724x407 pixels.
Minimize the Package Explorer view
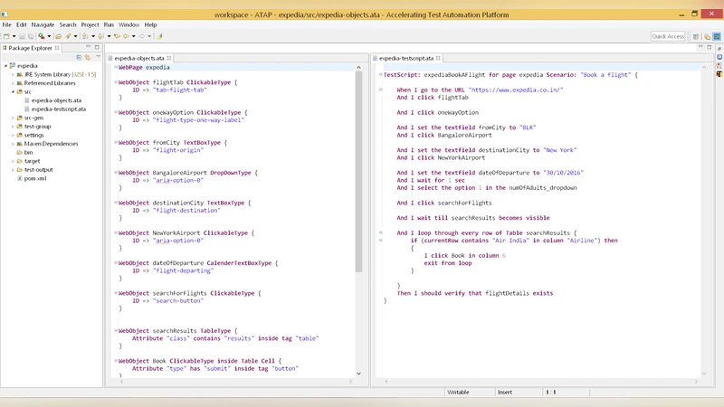click(88, 47)
